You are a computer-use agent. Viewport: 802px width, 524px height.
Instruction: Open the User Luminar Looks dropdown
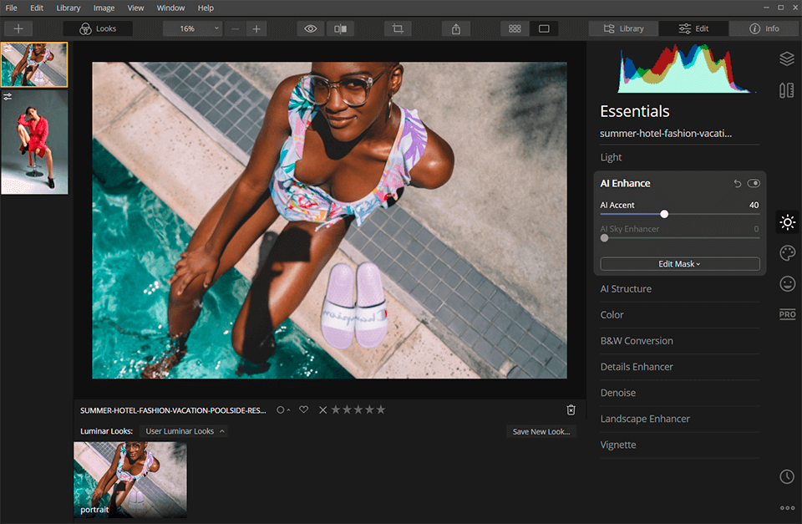tap(185, 431)
